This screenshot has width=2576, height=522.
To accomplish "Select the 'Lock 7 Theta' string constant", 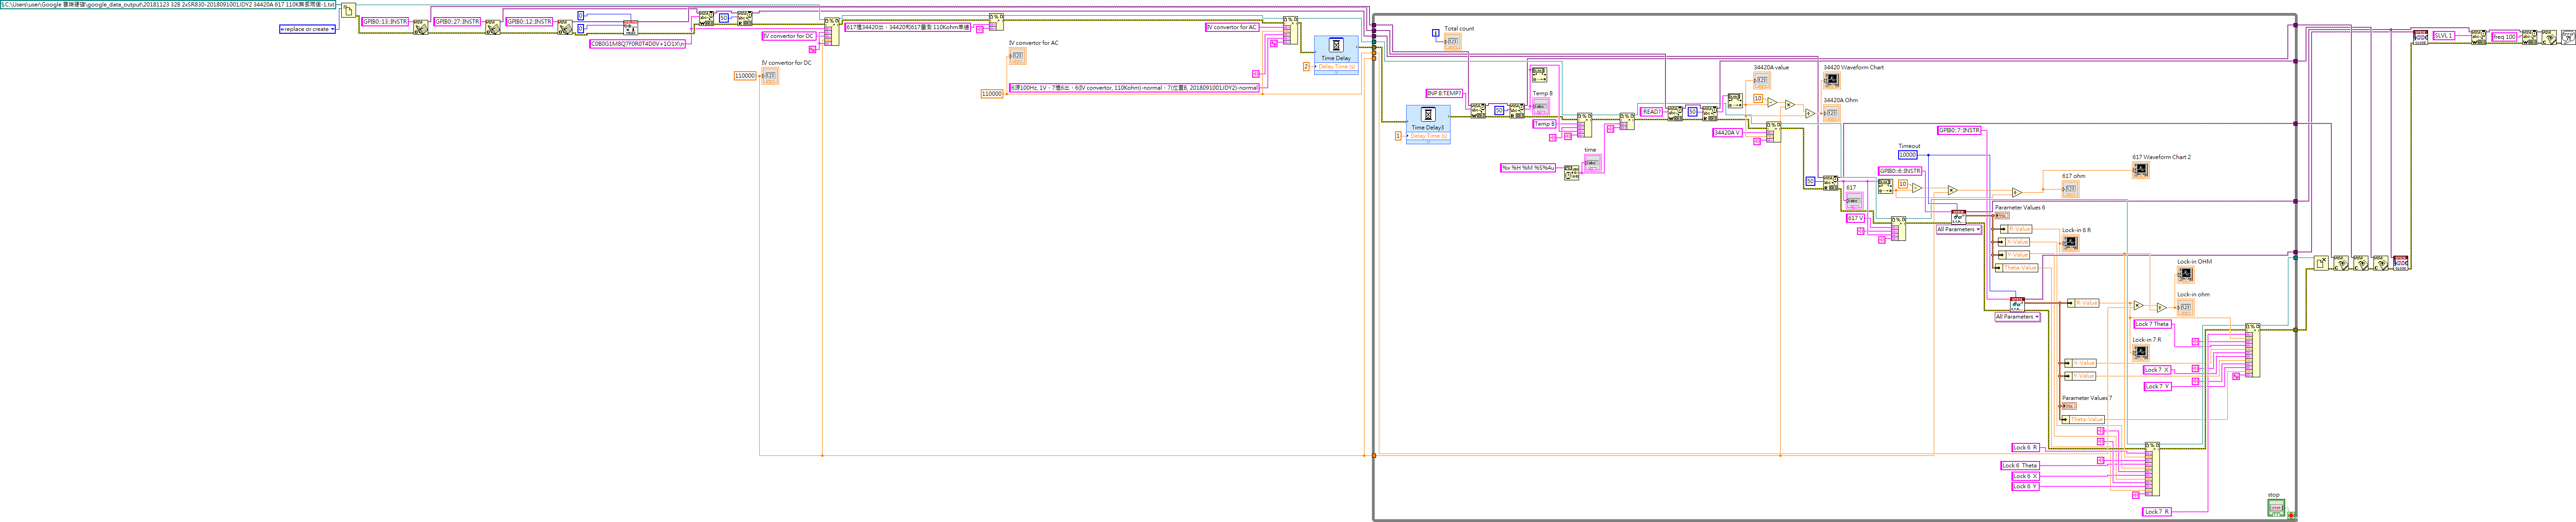I will (2152, 324).
